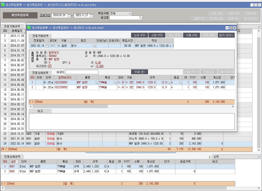
Task: Select 전표상세내역 tab in main window
Action: pyautogui.click(x=12, y=157)
